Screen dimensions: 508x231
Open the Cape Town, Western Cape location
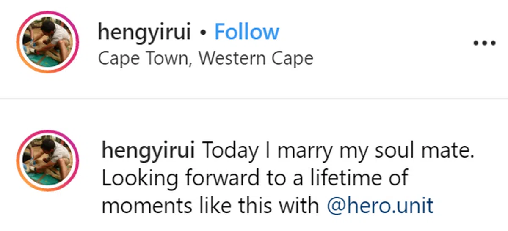tap(205, 58)
